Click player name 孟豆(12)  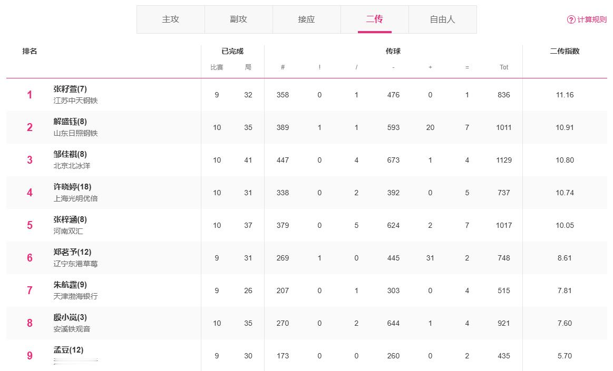pyautogui.click(x=69, y=350)
